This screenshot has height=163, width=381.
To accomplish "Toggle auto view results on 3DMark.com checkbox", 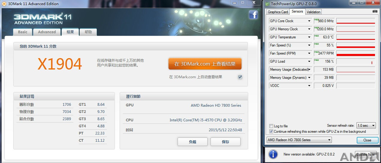I will coord(240,77).
